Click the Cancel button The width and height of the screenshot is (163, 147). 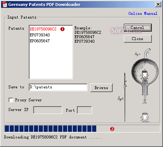tap(138, 27)
